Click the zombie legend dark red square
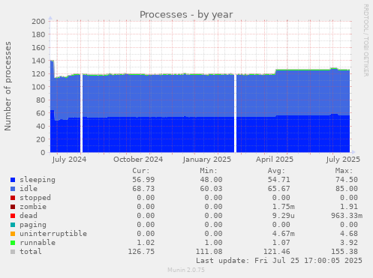Image resolution: width=373 pixels, height=278 pixels. tap(13, 207)
